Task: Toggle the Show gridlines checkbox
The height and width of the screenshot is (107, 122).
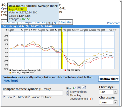Action: 67,91
